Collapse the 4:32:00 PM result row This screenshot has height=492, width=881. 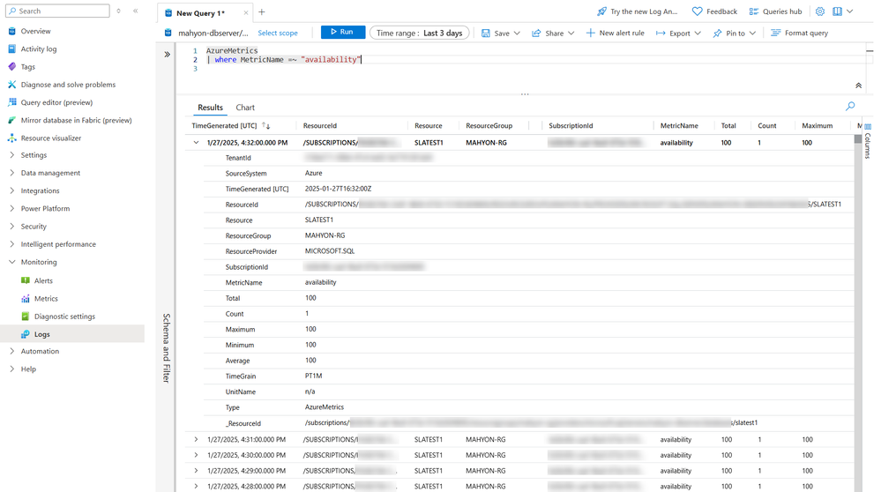tap(196, 143)
